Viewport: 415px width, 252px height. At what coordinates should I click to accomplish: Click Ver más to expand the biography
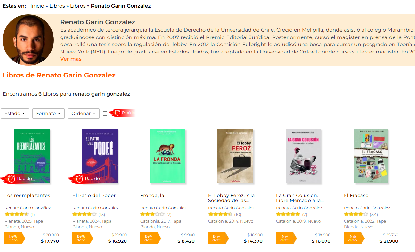pos(71,59)
